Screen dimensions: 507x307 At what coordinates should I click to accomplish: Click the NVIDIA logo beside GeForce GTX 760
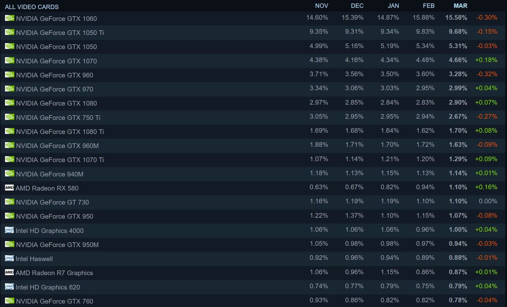tap(10, 301)
